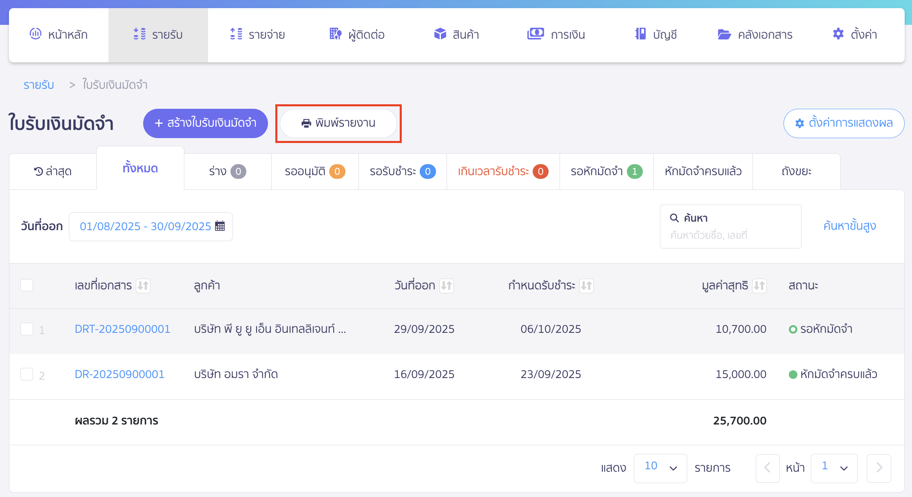
Task: Sort by issue date column icon
Action: 447,286
